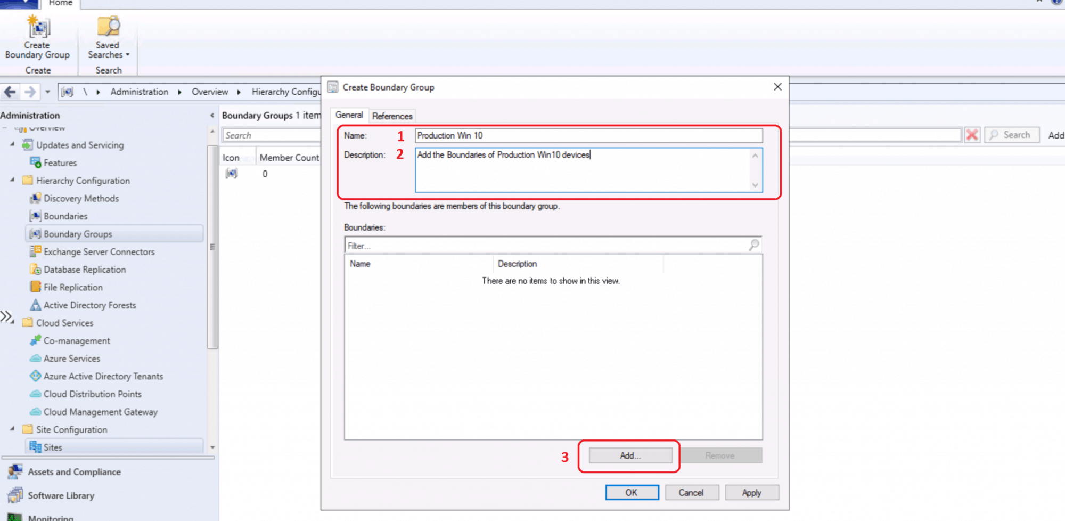Select Azure Active Directory Tenants
This screenshot has width=1065, height=521.
pos(103,376)
